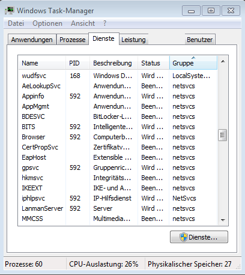Open the question mark help menu
This screenshot has height=275, width=245.
click(104, 23)
